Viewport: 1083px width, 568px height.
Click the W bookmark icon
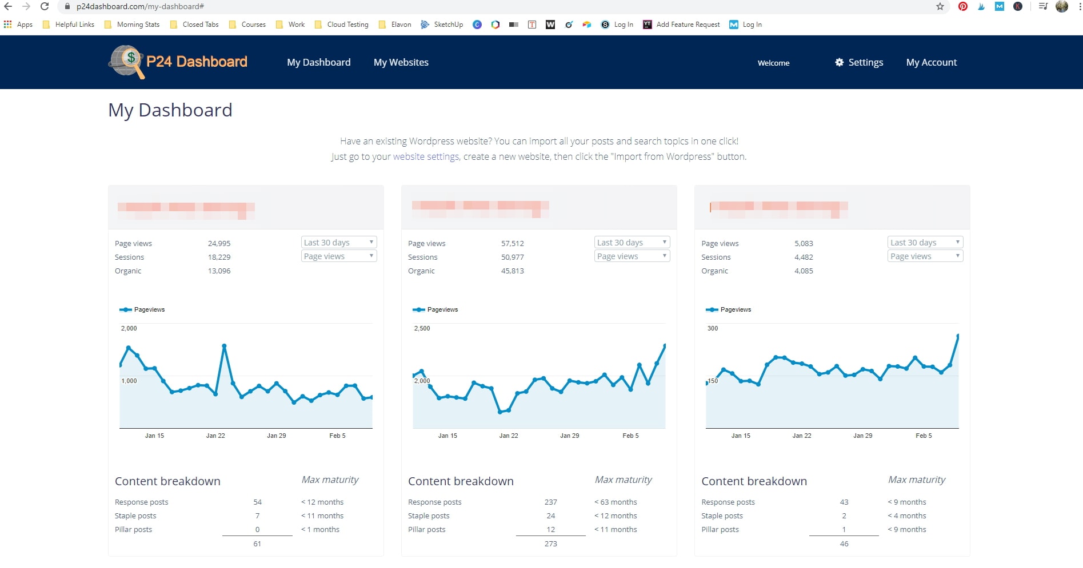[x=550, y=25]
